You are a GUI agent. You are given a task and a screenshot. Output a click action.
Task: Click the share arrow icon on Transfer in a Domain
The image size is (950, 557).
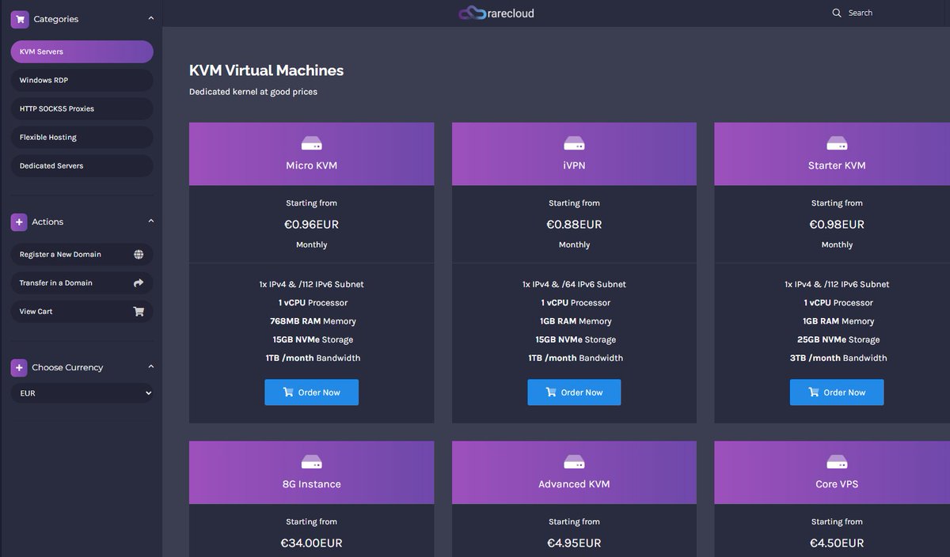pos(139,283)
